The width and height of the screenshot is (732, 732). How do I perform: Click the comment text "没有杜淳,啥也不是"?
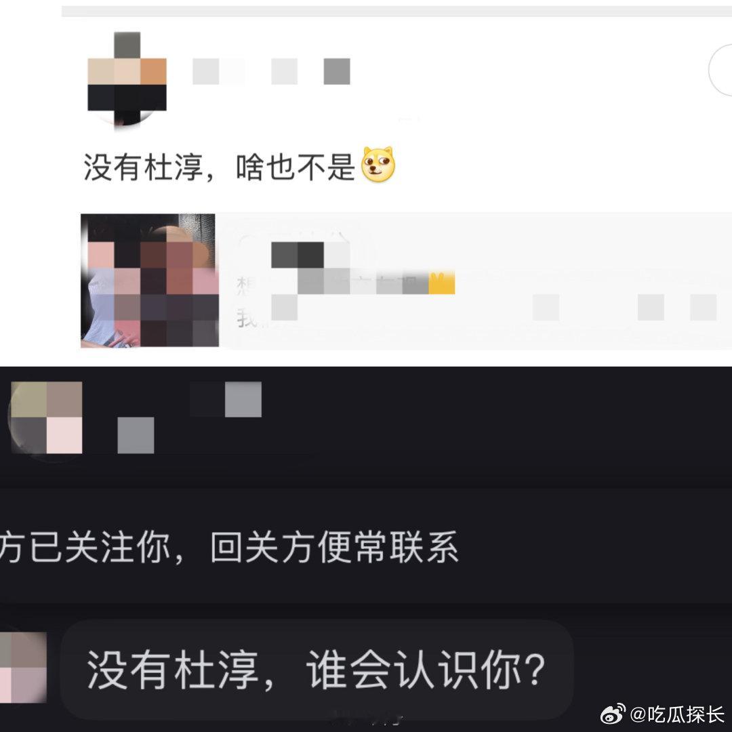pos(219,167)
